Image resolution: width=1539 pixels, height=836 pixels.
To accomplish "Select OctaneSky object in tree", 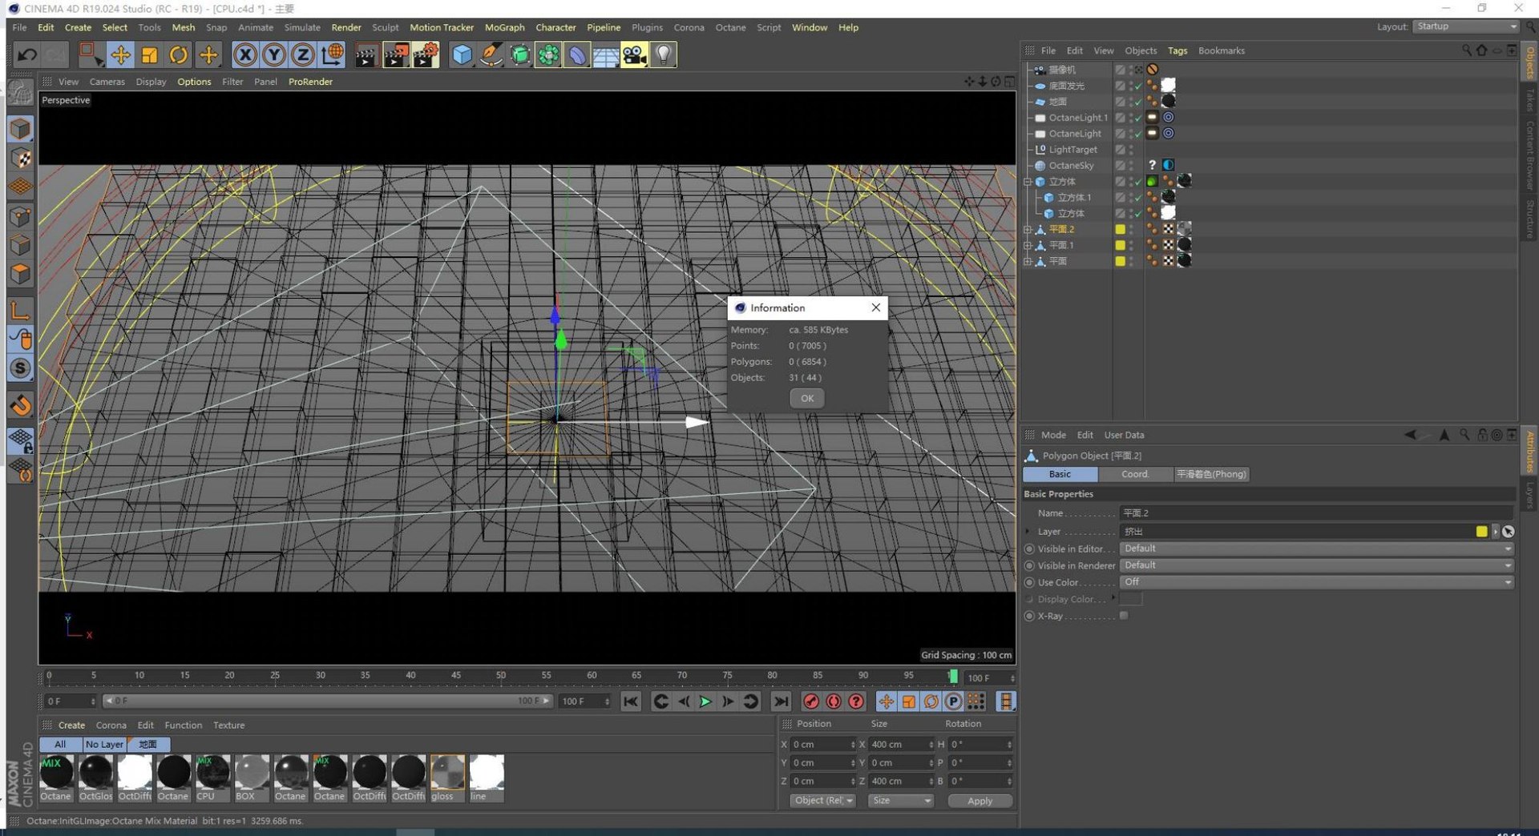I will [1071, 166].
